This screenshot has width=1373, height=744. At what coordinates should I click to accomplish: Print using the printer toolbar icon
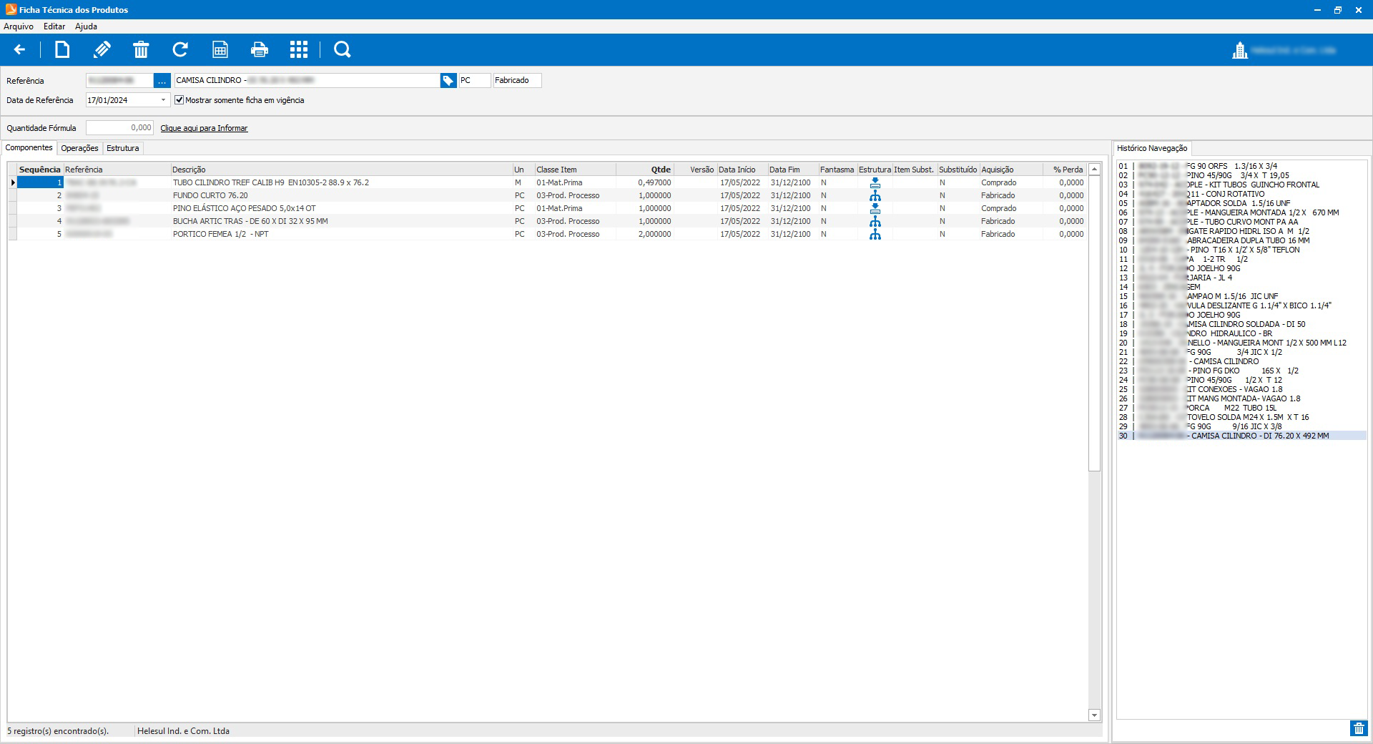click(260, 49)
